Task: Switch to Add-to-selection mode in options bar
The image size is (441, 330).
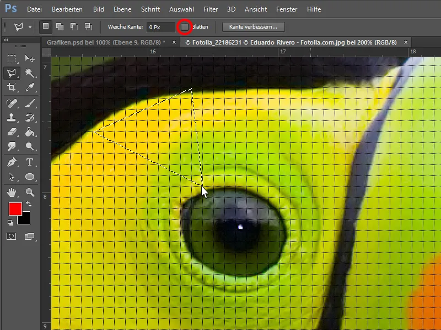Action: click(x=58, y=26)
